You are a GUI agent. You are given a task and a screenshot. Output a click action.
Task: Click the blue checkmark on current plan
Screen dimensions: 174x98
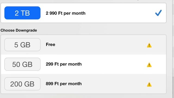point(158,13)
